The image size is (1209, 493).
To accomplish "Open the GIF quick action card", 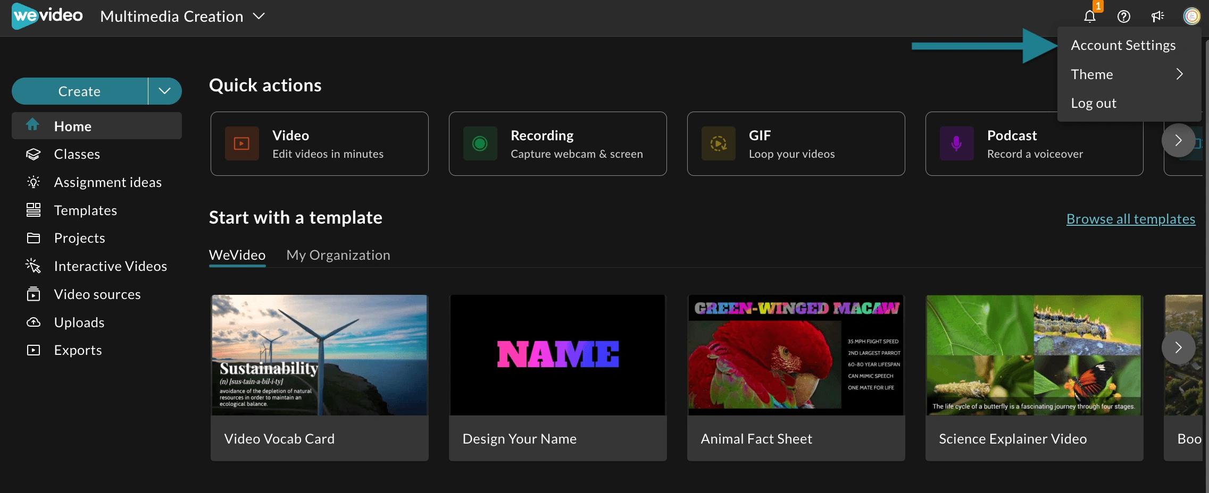I will [796, 143].
